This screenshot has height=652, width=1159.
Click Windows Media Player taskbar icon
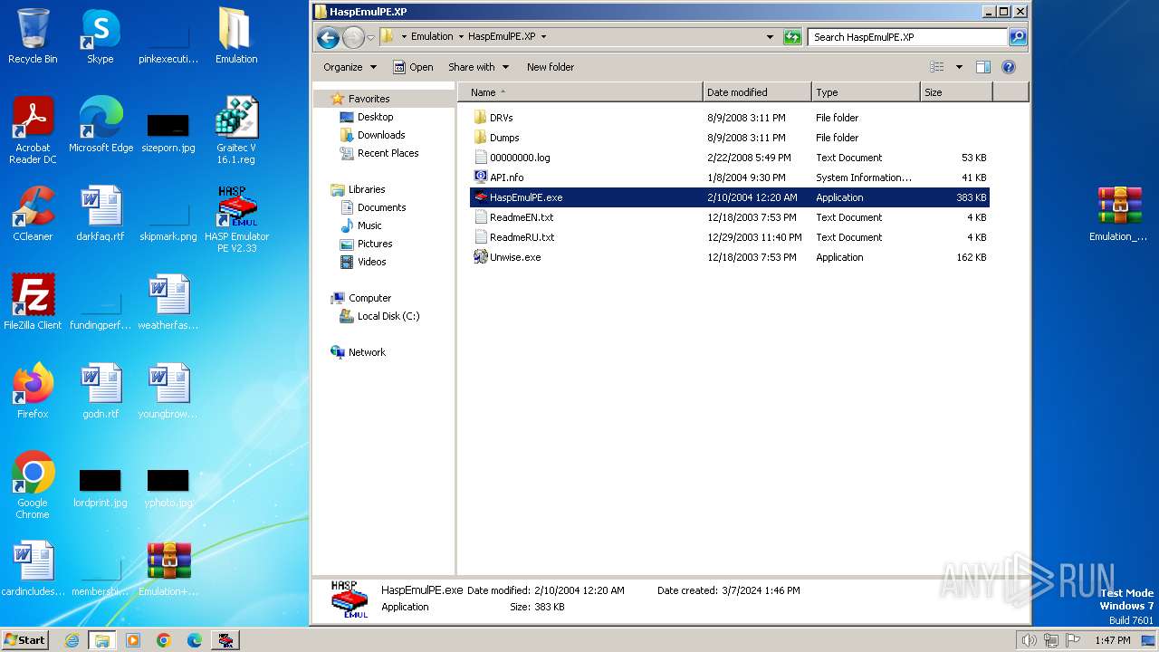(x=133, y=640)
